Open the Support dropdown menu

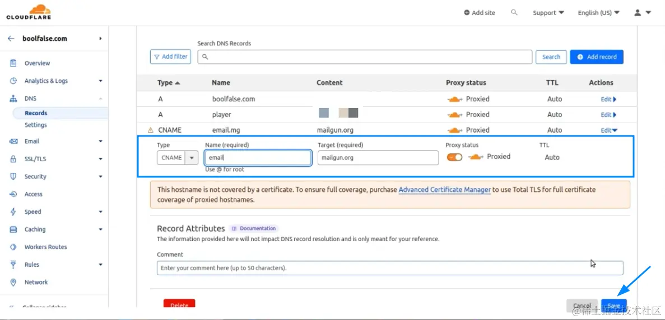coord(548,13)
